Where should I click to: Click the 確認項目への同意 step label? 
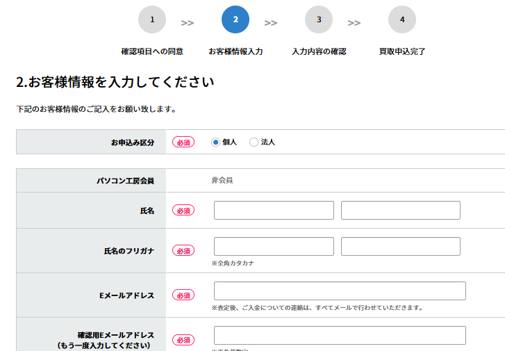(152, 51)
